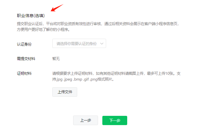220x130 pixels.
Task: Click the 需提交材料 label
Action: click(x=26, y=59)
